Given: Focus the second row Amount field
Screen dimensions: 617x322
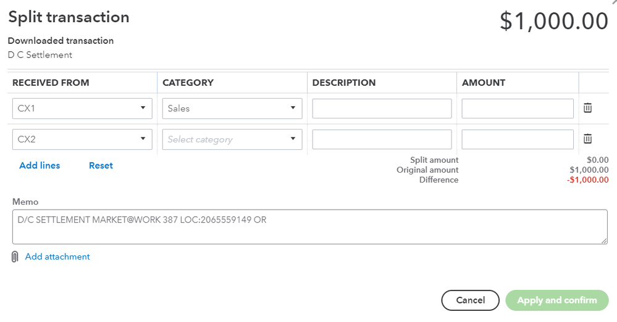Looking at the screenshot, I should 518,139.
